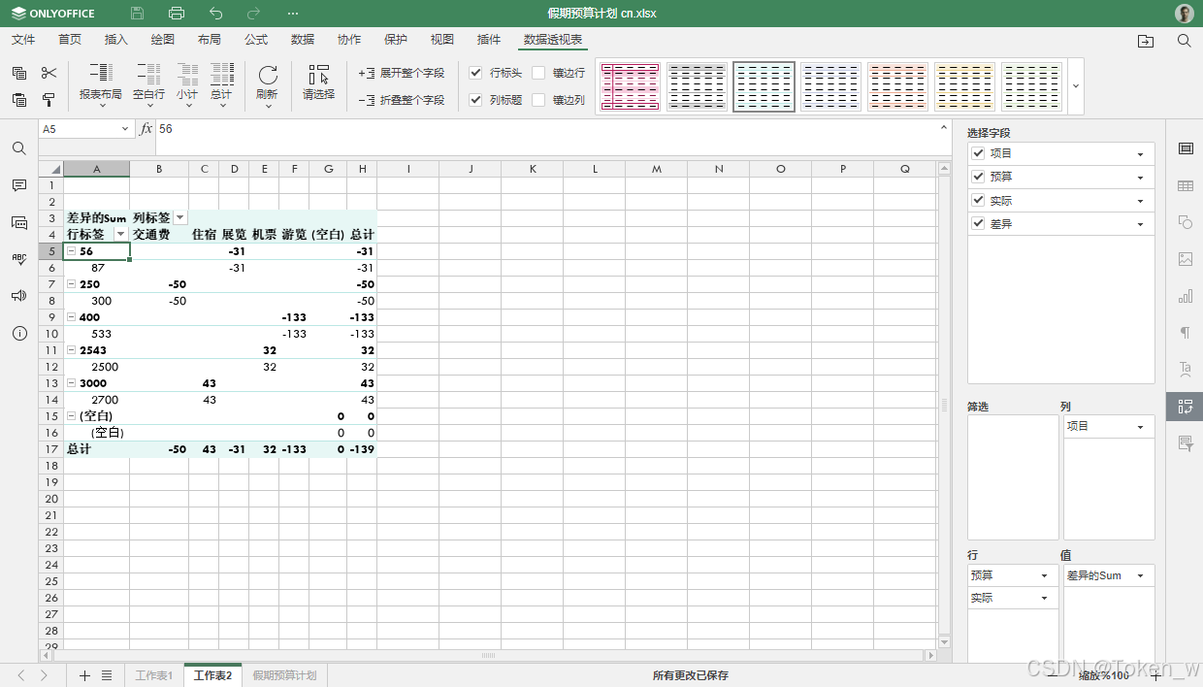1203x687 pixels.
Task: Click the Print icon in title bar
Action: [176, 14]
